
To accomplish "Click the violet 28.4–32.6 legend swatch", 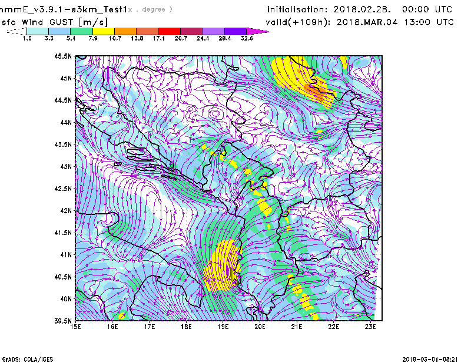I will [235, 31].
